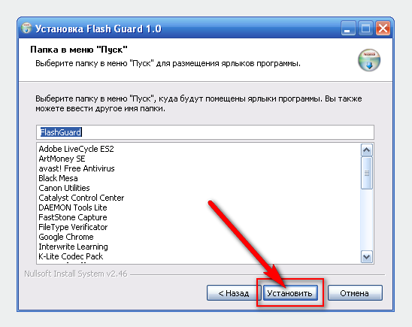412x327 pixels.
Task: Select Google Chrome in the list
Action: pyautogui.click(x=66, y=237)
